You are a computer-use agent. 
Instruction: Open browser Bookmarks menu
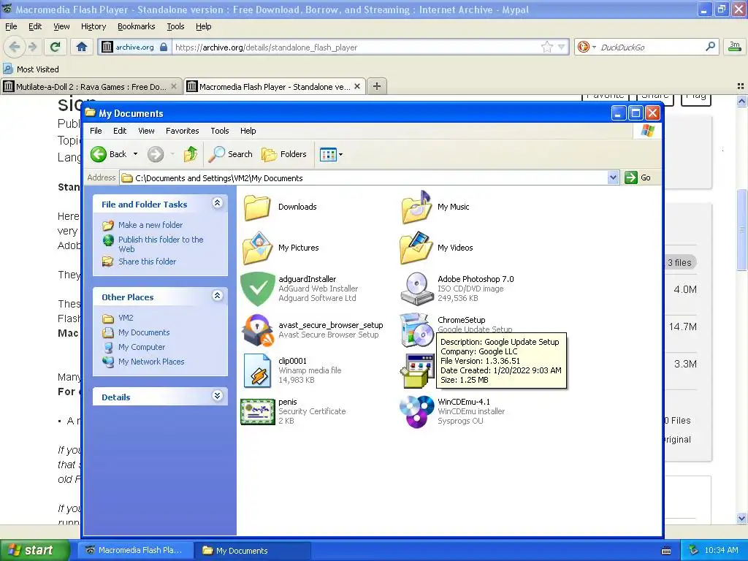(x=137, y=26)
